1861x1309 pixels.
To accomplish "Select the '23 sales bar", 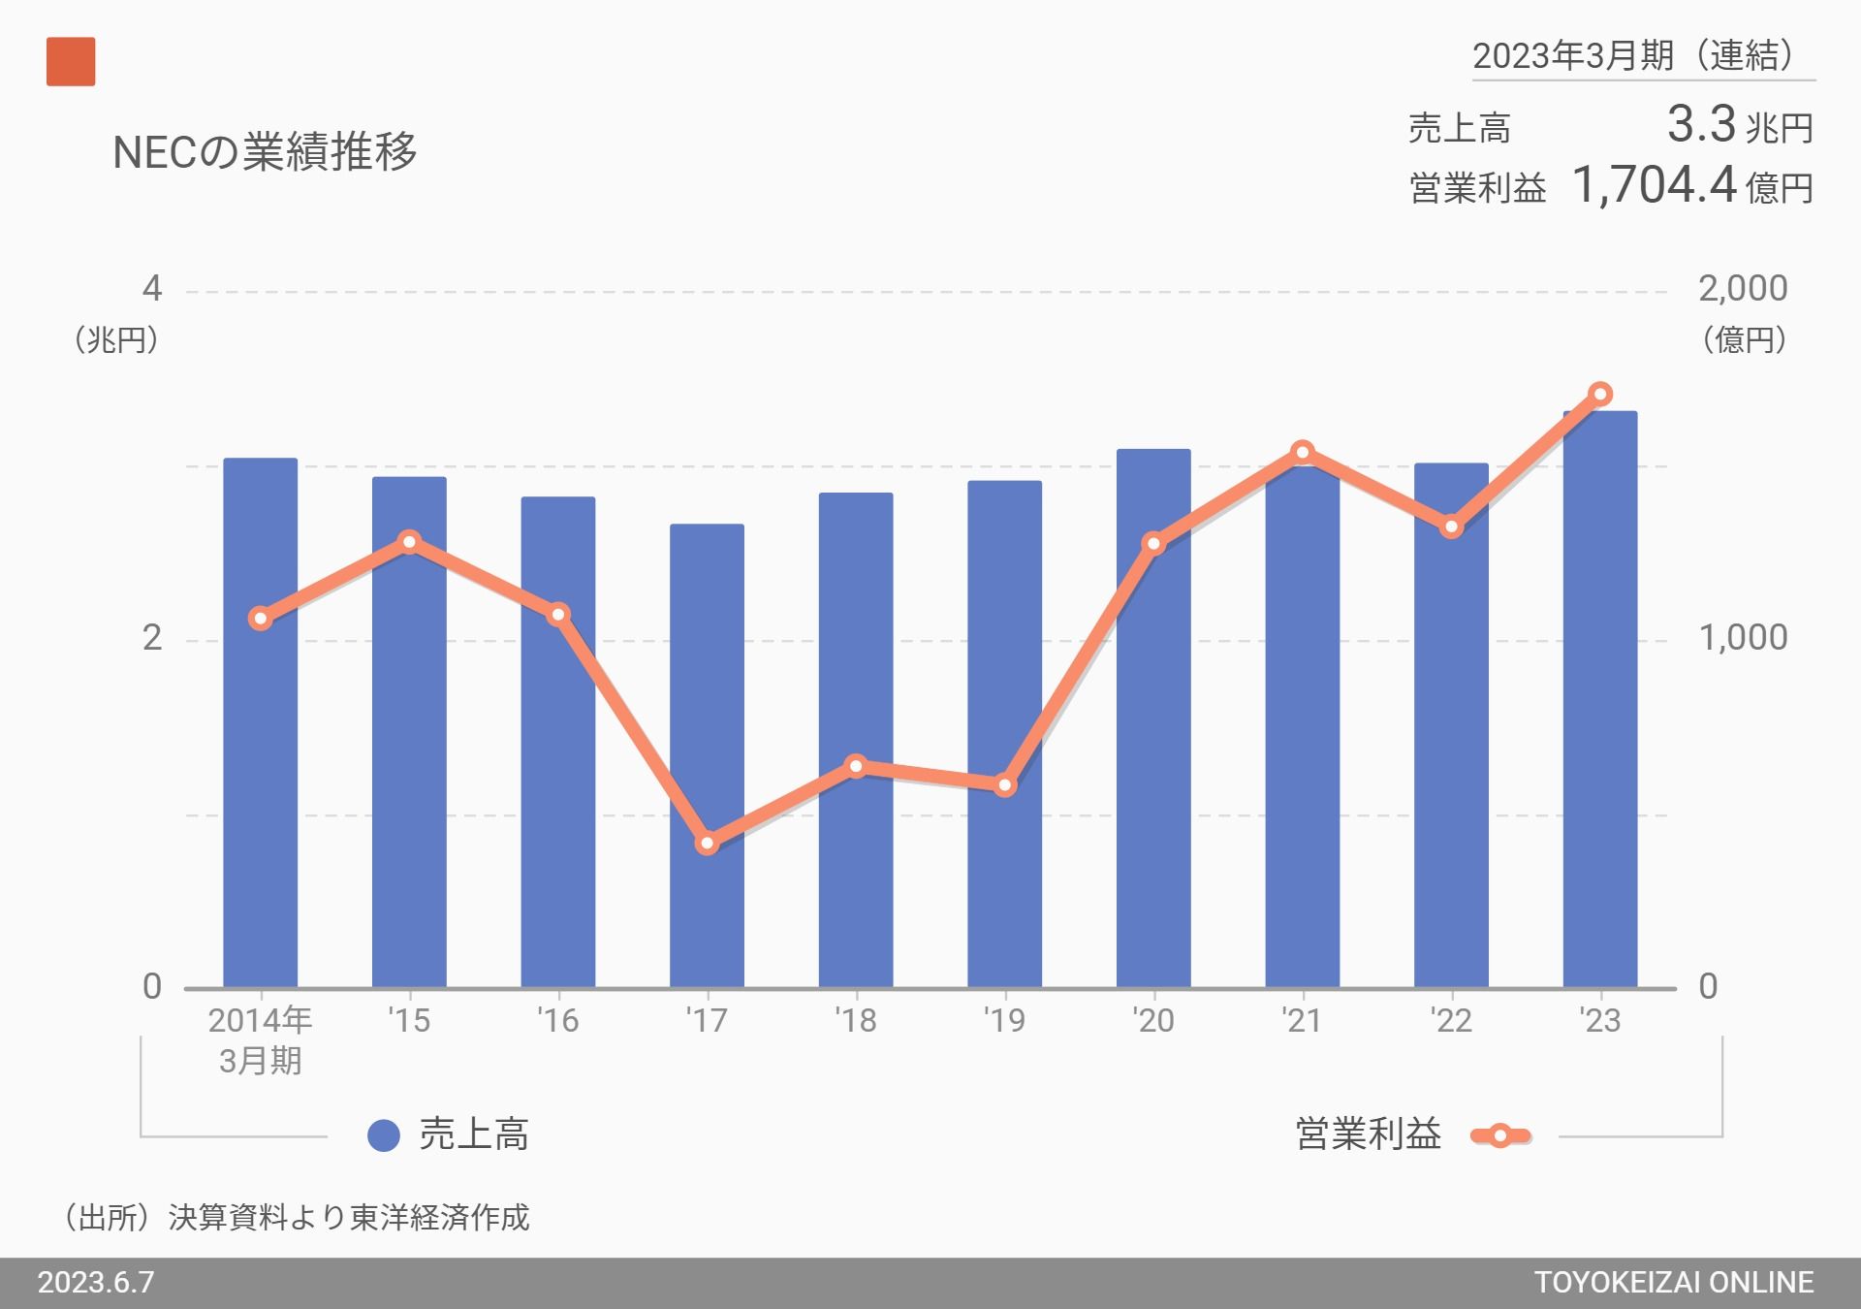I will [x=1600, y=700].
